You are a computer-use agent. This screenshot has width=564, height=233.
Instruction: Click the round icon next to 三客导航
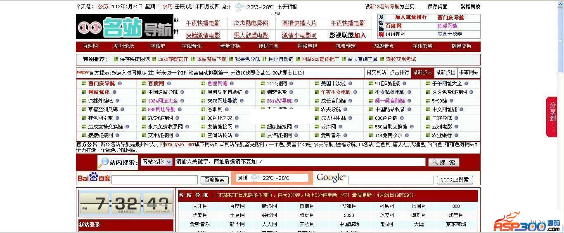pos(456,118)
